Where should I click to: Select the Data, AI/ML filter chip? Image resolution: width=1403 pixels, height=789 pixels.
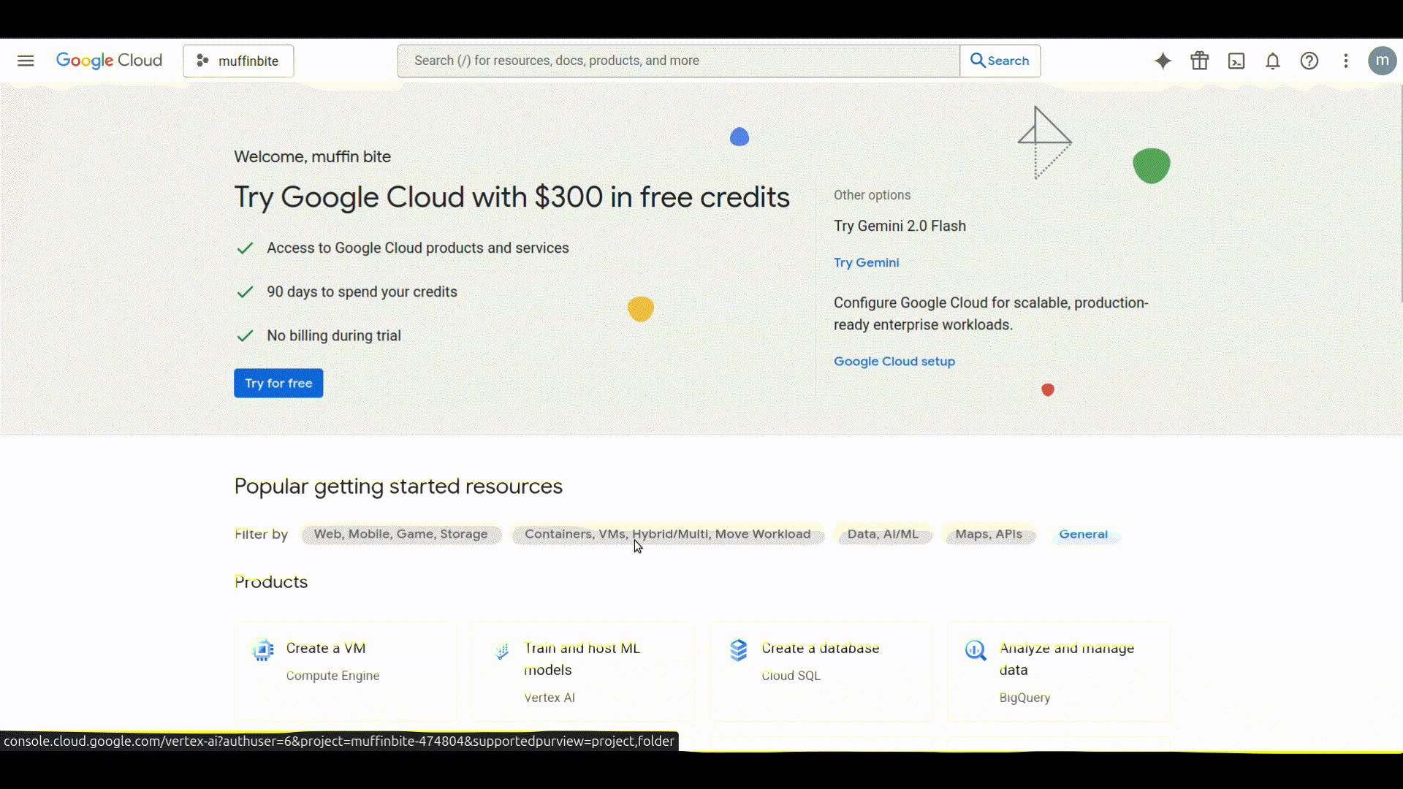coord(883,534)
